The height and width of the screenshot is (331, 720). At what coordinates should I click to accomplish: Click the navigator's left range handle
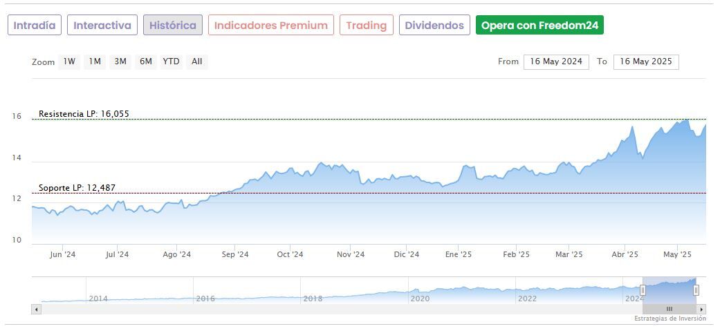coord(643,290)
